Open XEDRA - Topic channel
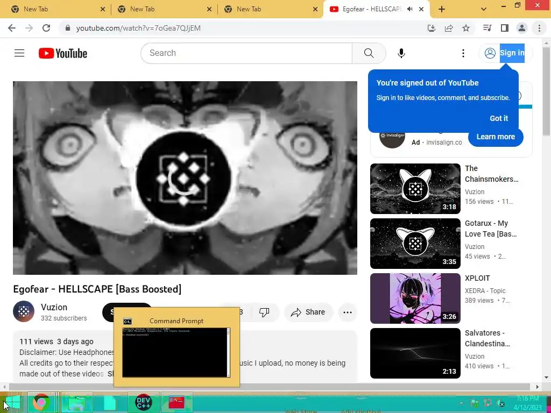This screenshot has width=551, height=413. click(x=485, y=291)
